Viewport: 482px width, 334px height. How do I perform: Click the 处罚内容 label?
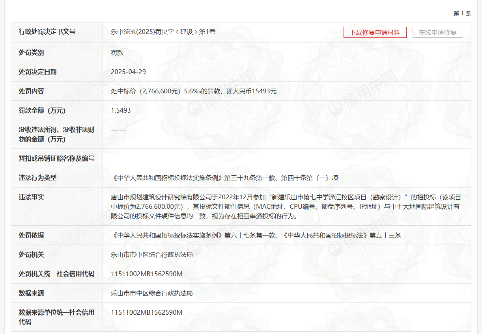pos(31,91)
